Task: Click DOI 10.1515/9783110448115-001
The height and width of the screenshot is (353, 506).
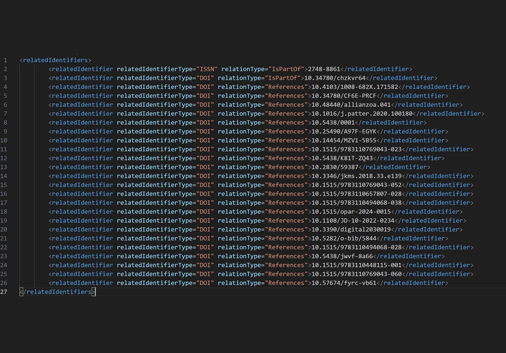Action: 357,265
